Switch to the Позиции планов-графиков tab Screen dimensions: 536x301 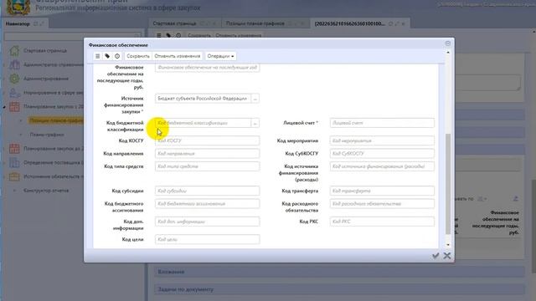pos(255,23)
